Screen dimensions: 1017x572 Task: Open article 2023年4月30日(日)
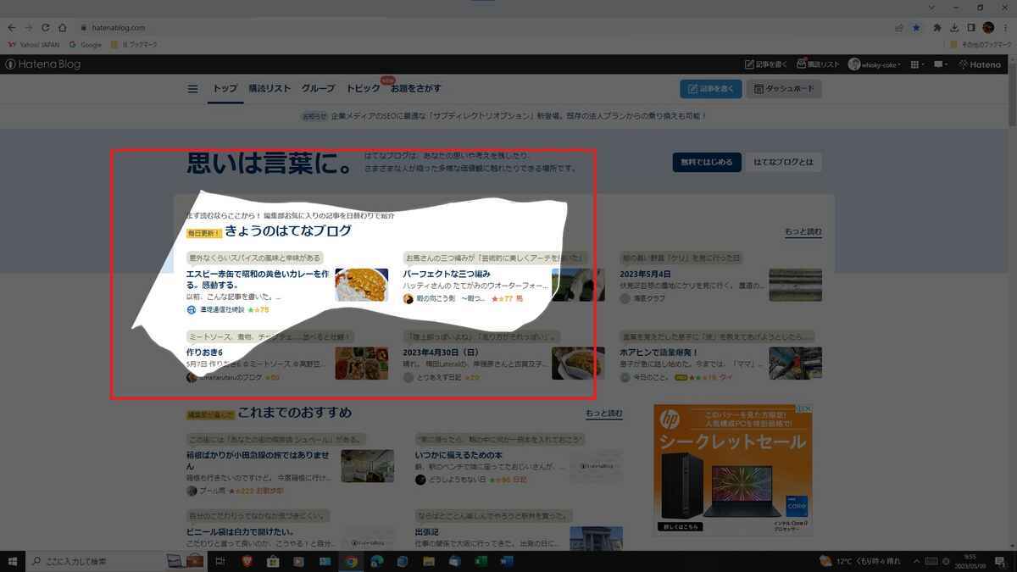coord(441,352)
